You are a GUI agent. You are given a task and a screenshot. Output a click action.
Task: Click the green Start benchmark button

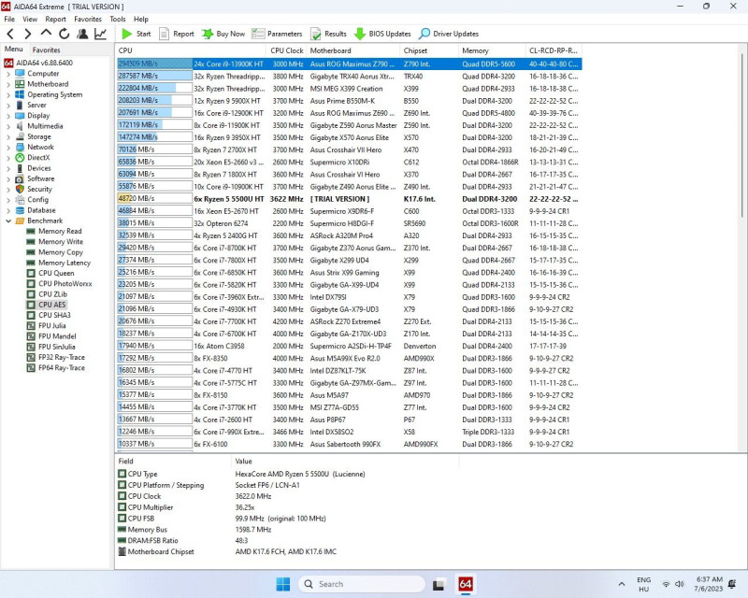click(x=136, y=34)
